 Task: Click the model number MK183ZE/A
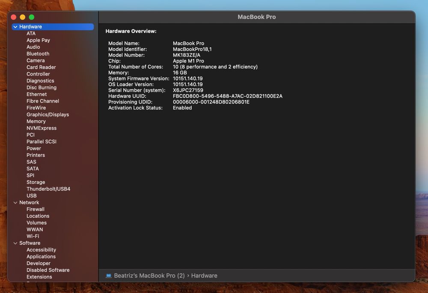[187, 55]
